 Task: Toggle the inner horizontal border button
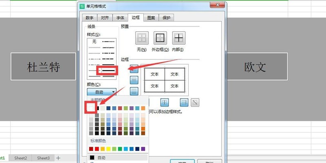[x=133, y=80]
